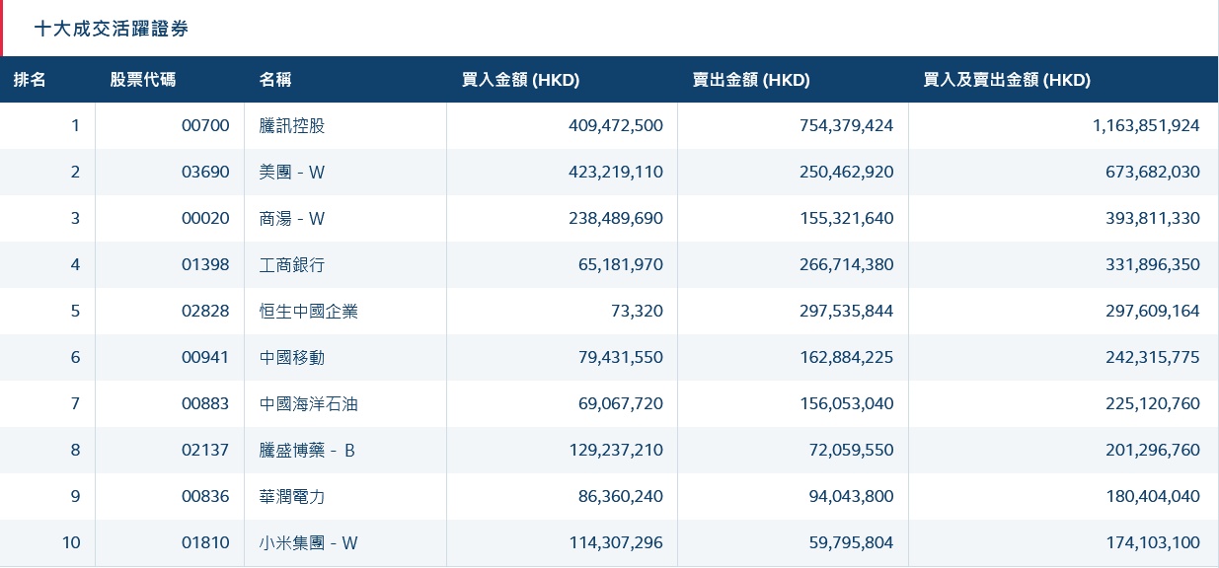
Task: Click rank number 10
Action: click(x=71, y=542)
